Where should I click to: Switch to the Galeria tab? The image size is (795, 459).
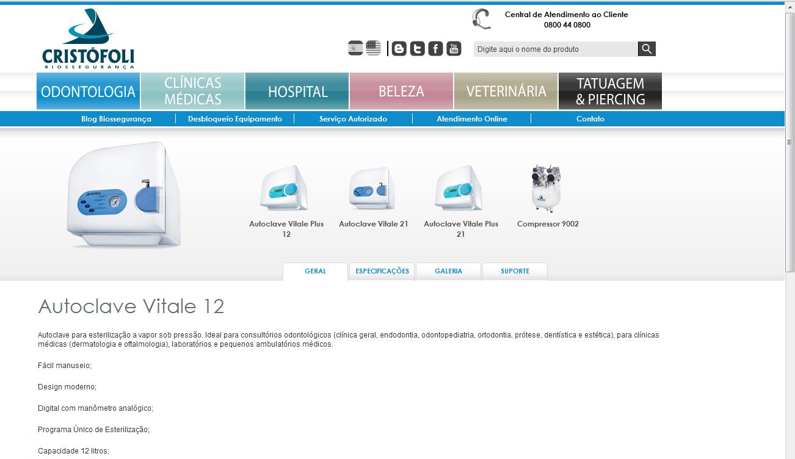point(449,271)
